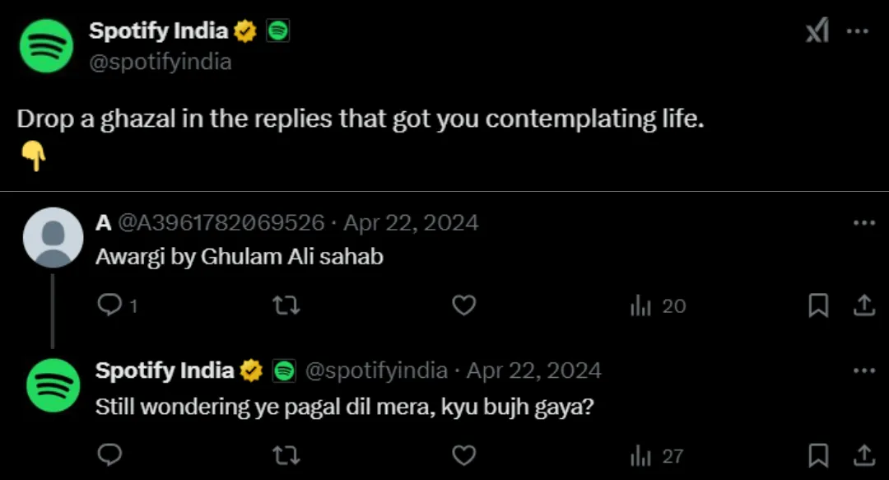Viewport: 889px width, 480px height.
Task: Share Spotify India's reply tweet
Action: (864, 454)
